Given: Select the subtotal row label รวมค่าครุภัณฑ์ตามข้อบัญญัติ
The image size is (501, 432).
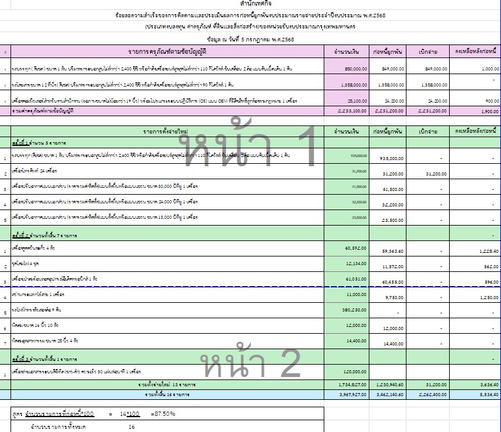Looking at the screenshot, I should (x=167, y=111).
